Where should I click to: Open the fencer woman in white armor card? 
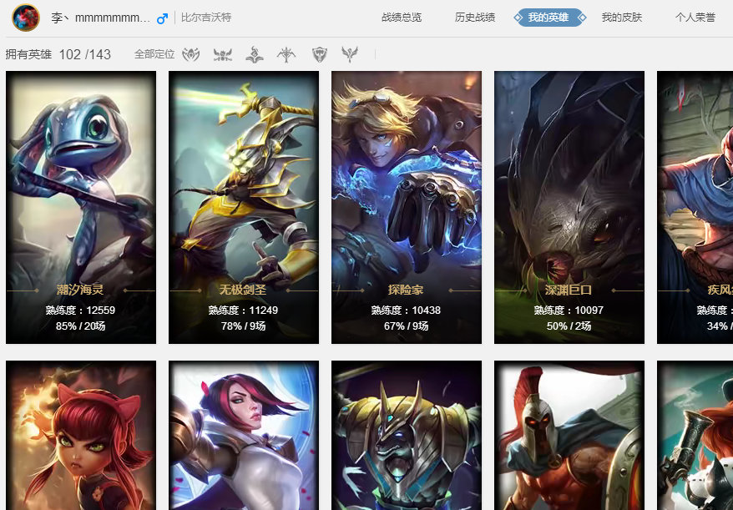(244, 435)
